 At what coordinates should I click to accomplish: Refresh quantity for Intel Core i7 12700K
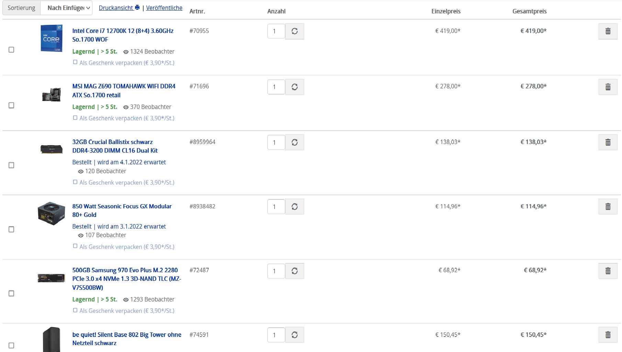click(x=295, y=31)
